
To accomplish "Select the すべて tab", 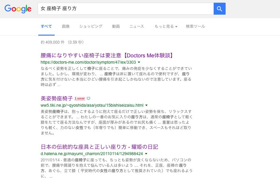I will [x=46, y=26].
